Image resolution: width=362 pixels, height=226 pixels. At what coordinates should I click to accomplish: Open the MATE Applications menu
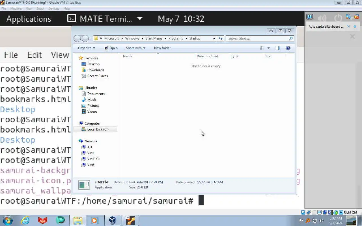point(29,19)
